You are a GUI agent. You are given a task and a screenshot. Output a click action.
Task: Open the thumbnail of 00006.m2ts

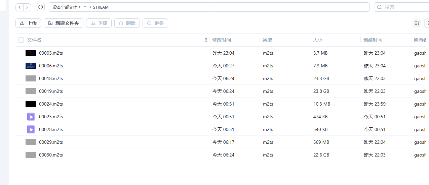click(x=31, y=66)
